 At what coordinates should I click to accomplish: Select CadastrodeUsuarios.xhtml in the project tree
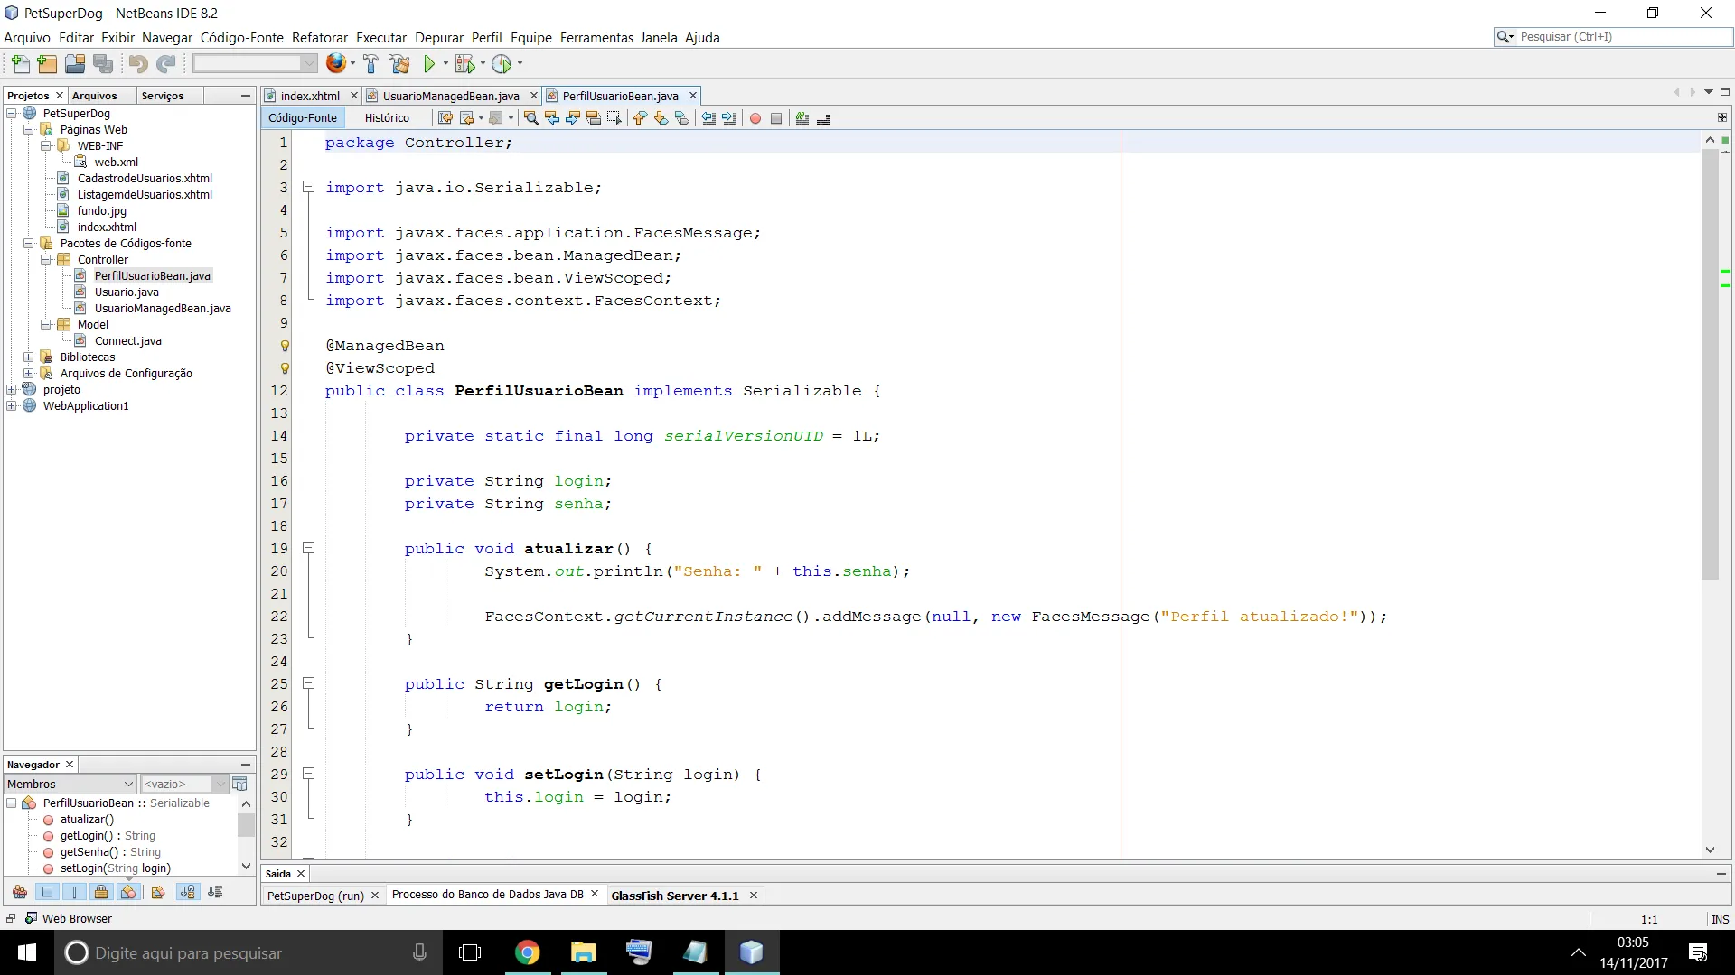pyautogui.click(x=145, y=179)
